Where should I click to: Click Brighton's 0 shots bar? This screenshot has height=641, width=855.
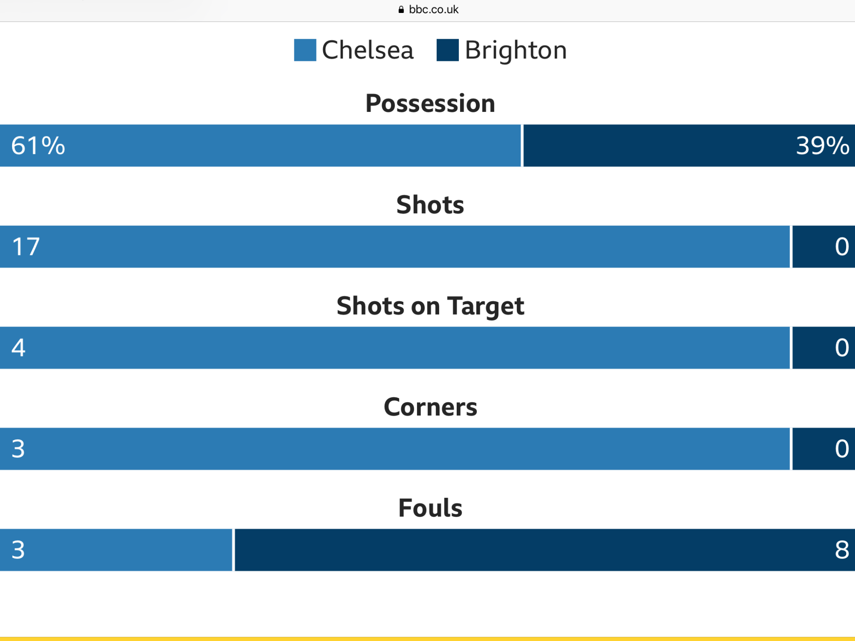point(824,247)
